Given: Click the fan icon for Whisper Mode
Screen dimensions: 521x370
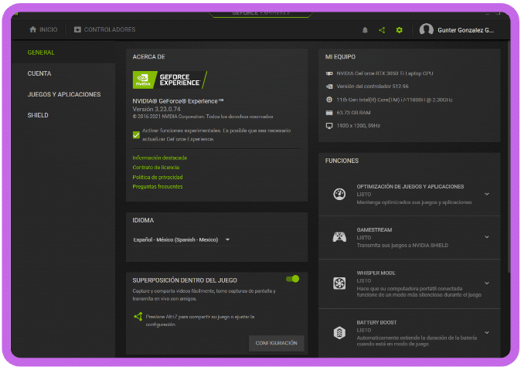Looking at the screenshot, I should tap(339, 283).
